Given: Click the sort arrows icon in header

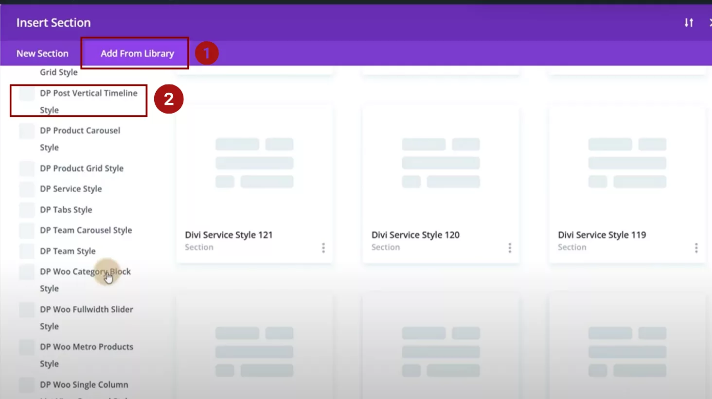Looking at the screenshot, I should pyautogui.click(x=689, y=23).
